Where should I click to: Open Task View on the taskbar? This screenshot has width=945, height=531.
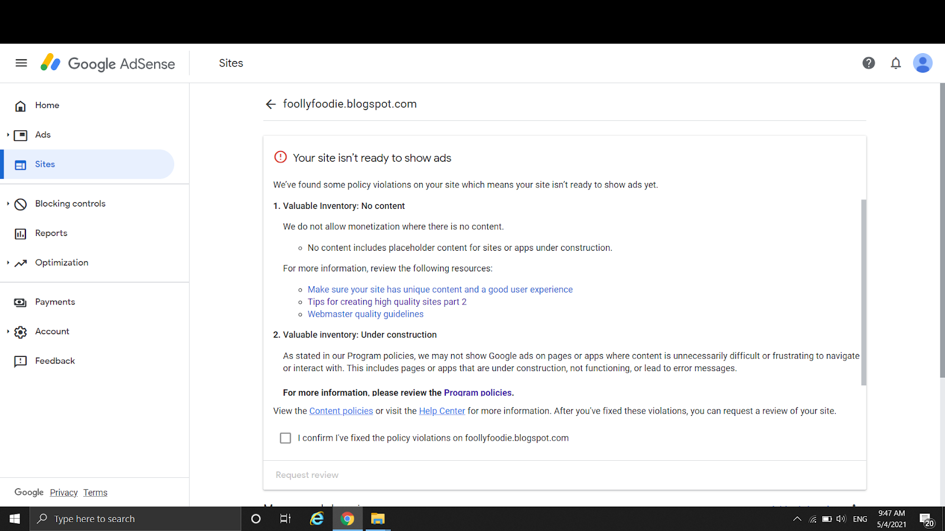point(286,519)
